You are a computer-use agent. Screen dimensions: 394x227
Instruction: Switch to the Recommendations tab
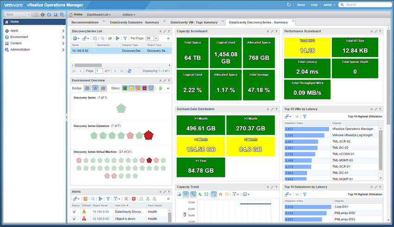click(x=85, y=22)
